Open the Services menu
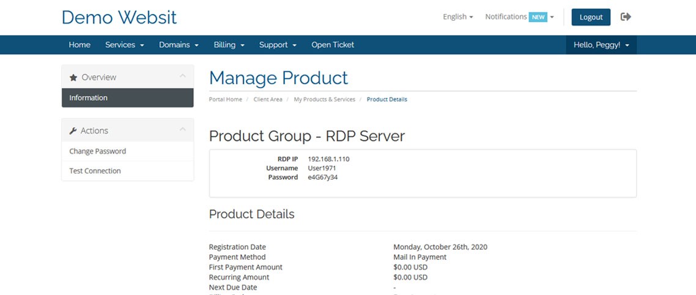This screenshot has width=696, height=295. (124, 45)
